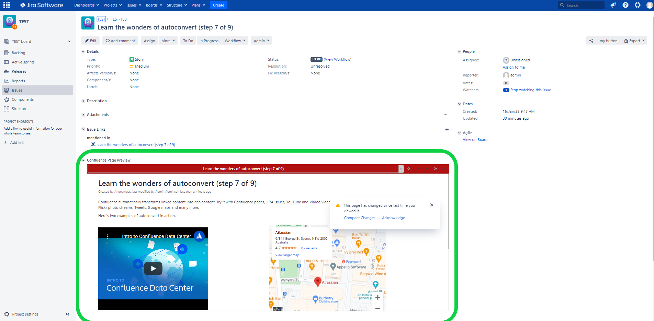Open the Plans menu

198,5
